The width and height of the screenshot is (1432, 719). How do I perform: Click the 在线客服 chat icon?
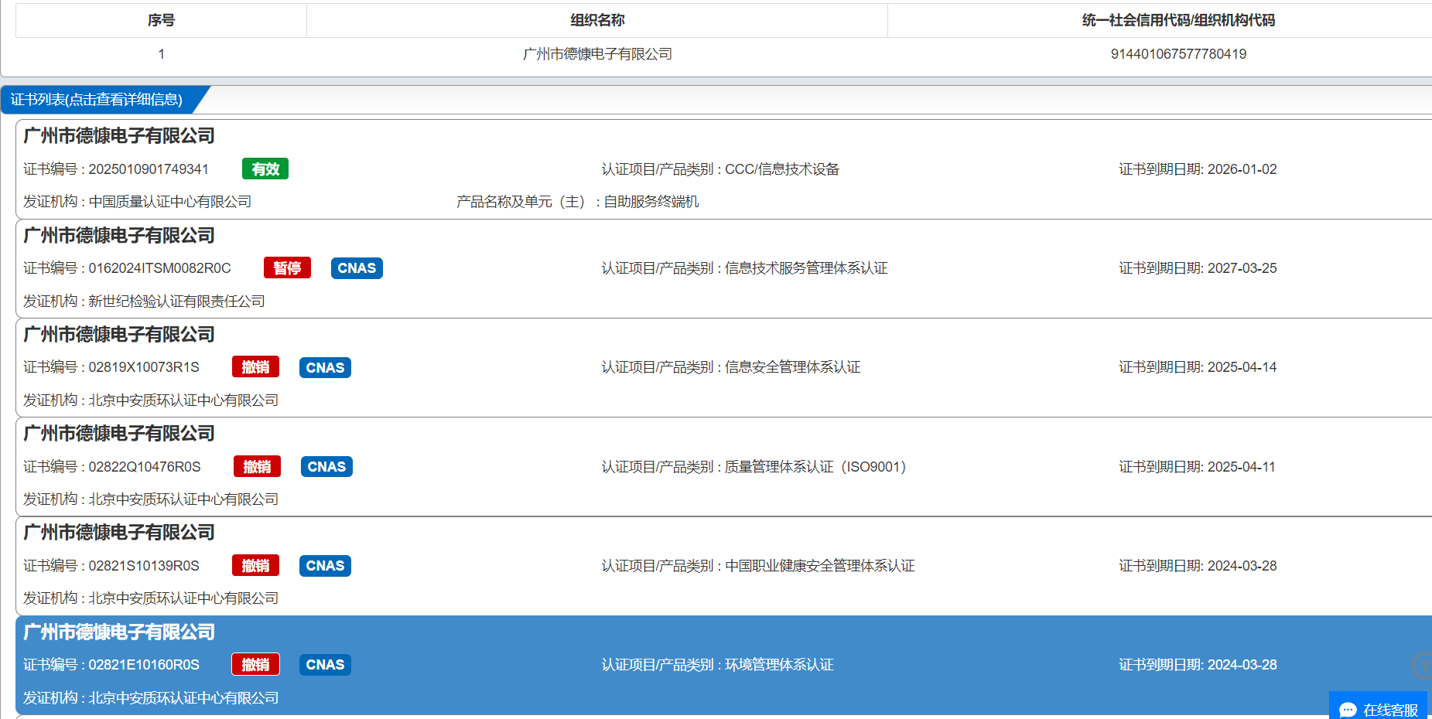click(x=1348, y=710)
